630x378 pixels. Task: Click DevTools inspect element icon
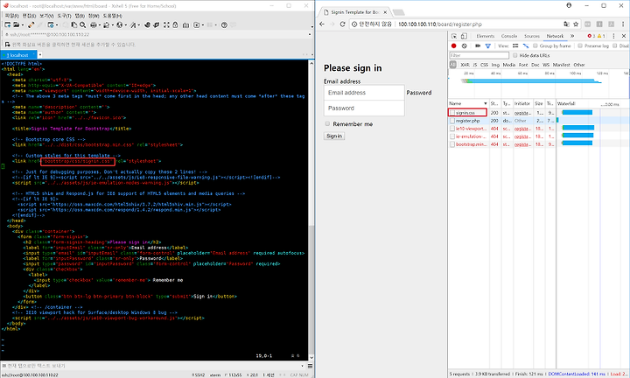[x=454, y=36]
